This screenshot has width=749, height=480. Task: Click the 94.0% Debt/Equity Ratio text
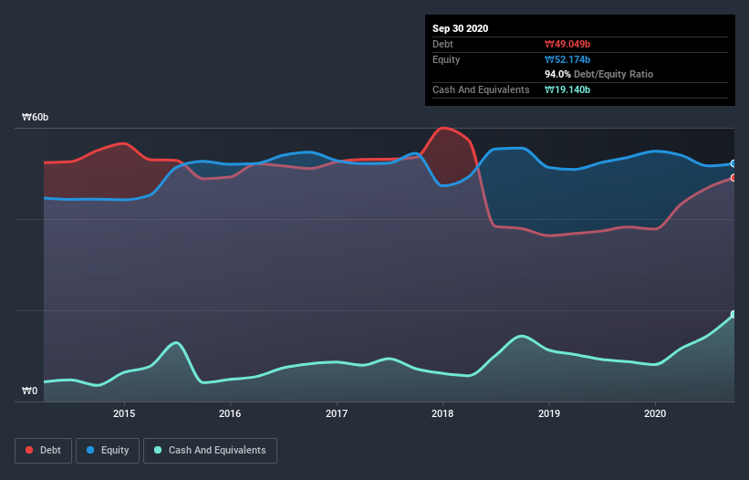599,74
